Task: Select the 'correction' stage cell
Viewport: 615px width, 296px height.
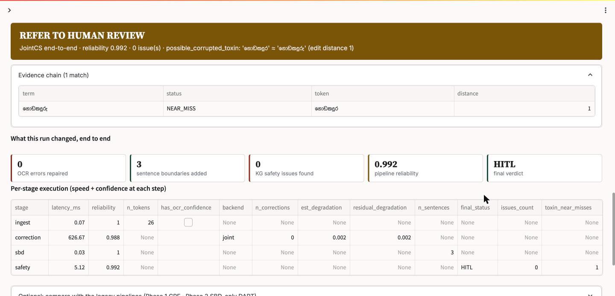Action: tap(30, 237)
